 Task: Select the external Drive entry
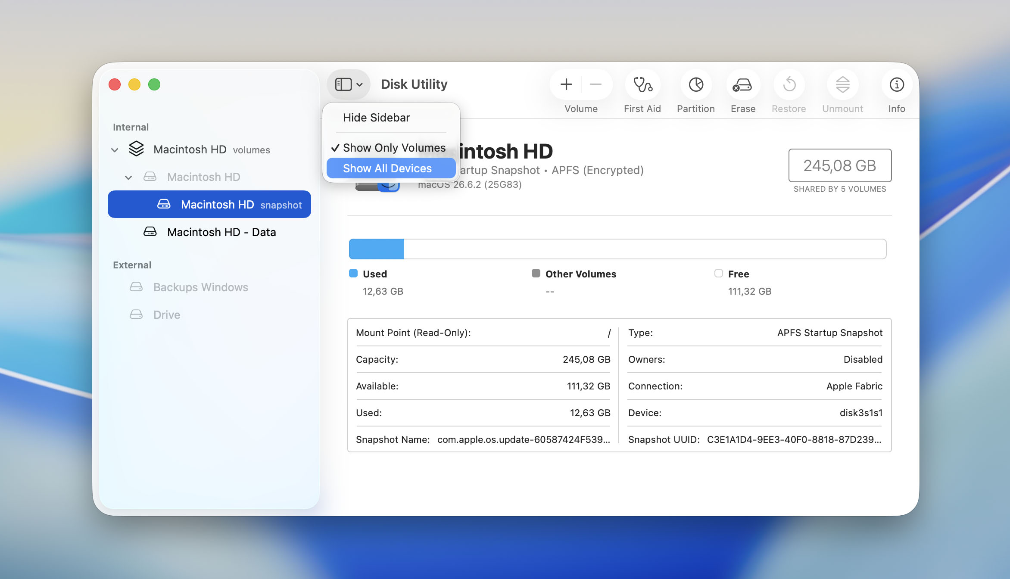point(209,314)
